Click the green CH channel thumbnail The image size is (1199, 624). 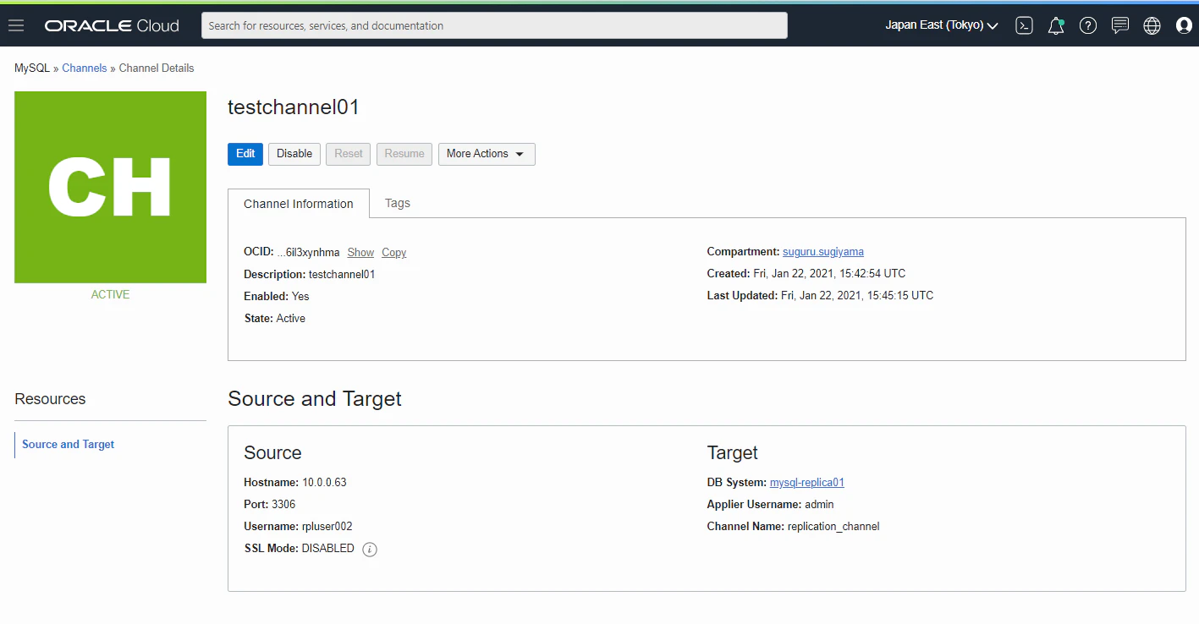tap(110, 187)
